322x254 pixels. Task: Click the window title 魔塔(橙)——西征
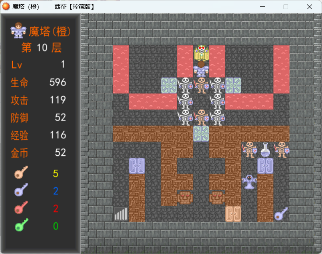(x=53, y=7)
